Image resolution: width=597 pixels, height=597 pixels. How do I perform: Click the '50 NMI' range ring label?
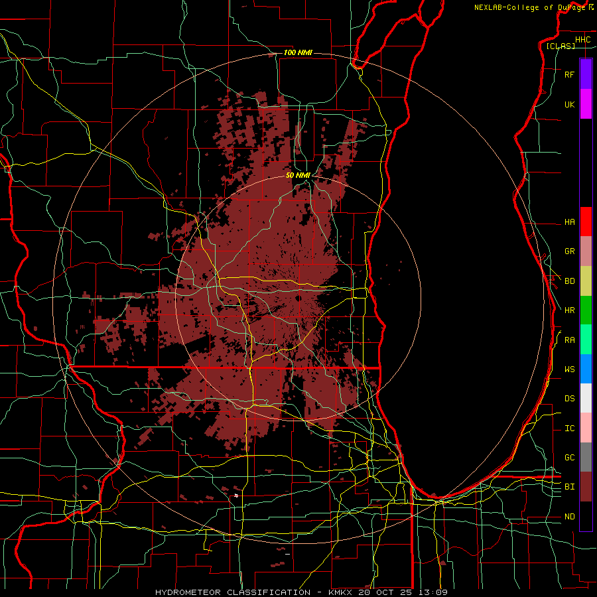298,175
